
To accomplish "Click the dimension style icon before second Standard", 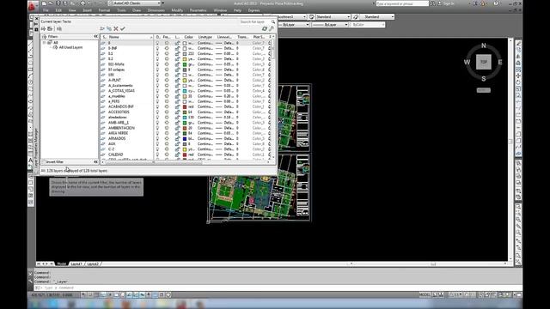I will click(x=356, y=17).
